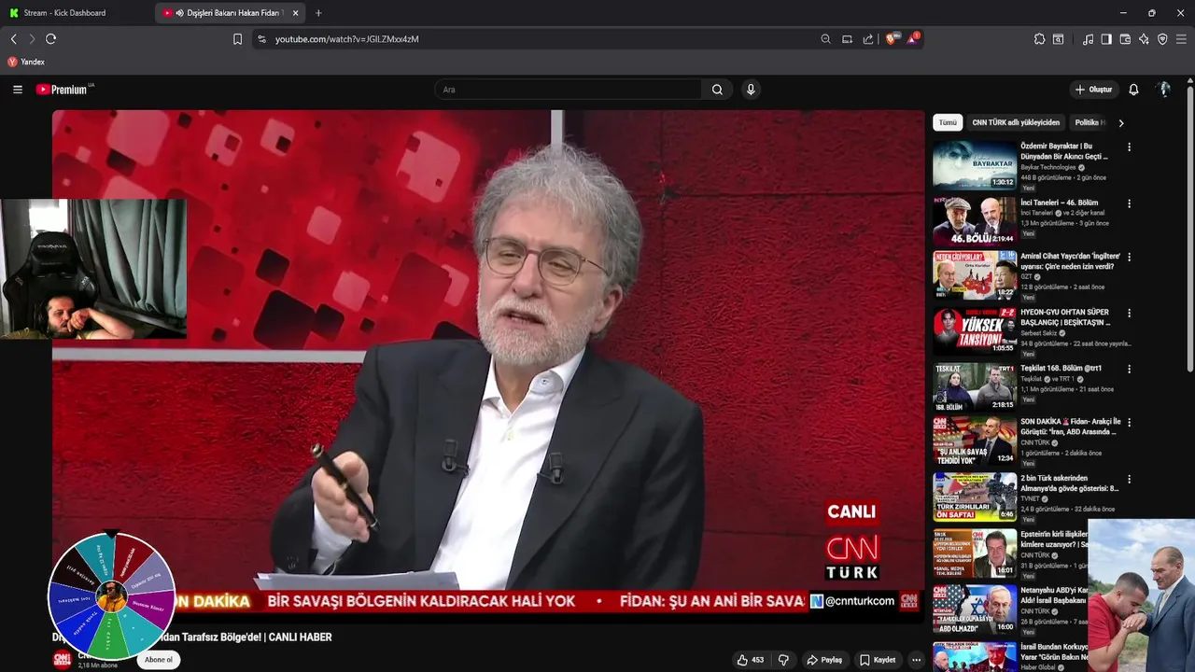
Task: Open options menu for SON DAKİKA Fidan video
Action: (1129, 423)
